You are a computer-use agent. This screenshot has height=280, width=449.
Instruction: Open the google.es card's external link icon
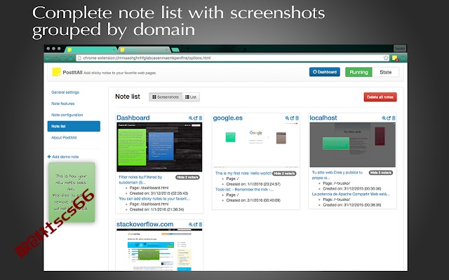(x=292, y=118)
